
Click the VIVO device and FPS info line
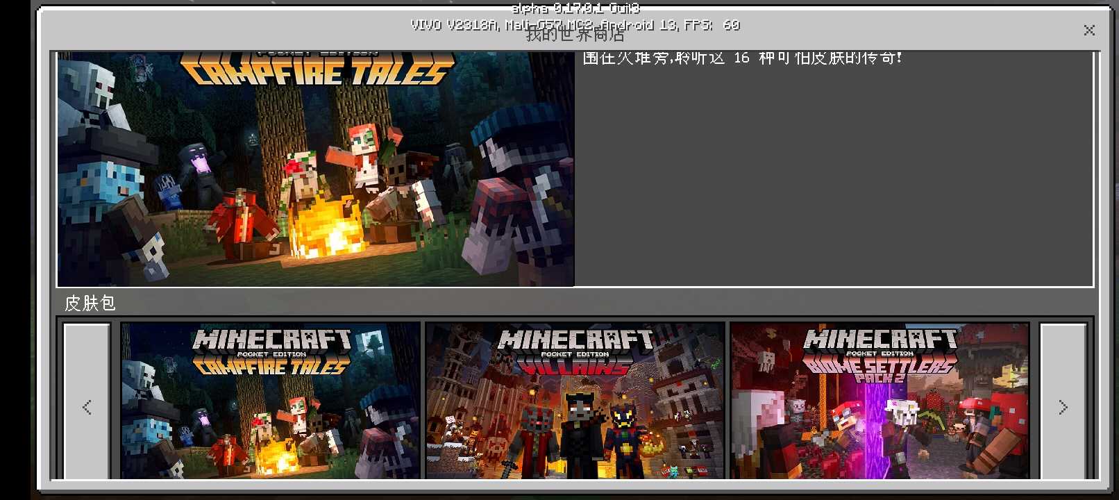(x=575, y=25)
